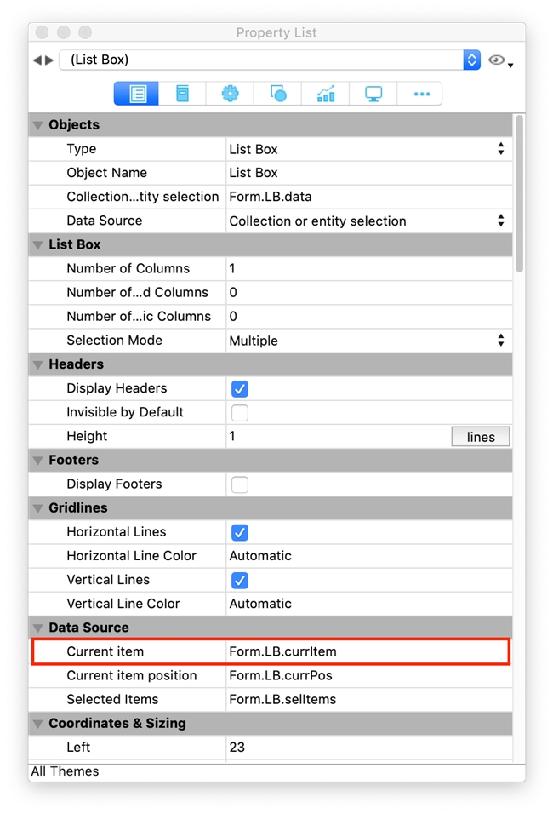Open the Selection Mode dropdown
This screenshot has width=553, height=814.
click(x=500, y=341)
